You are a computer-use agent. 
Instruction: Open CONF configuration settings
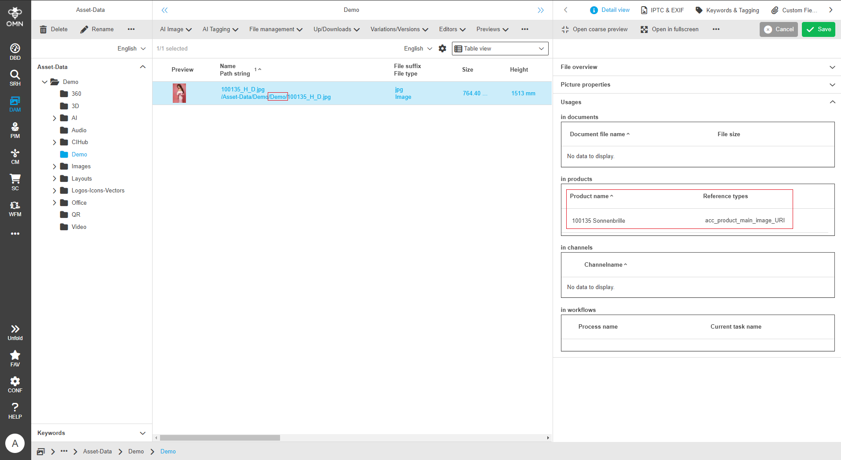(15, 384)
